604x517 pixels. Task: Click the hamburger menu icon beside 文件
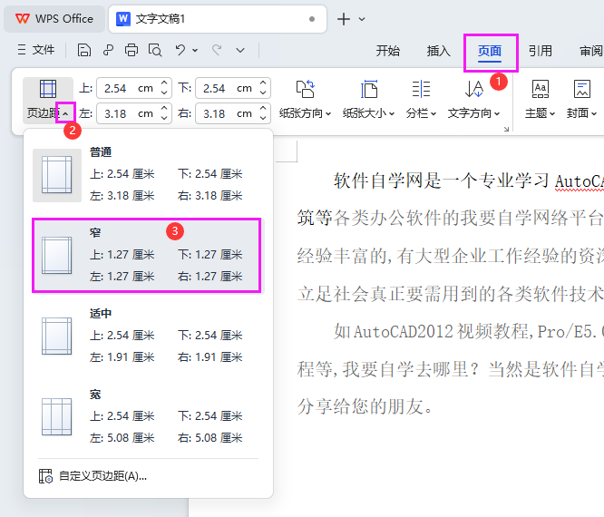point(22,50)
